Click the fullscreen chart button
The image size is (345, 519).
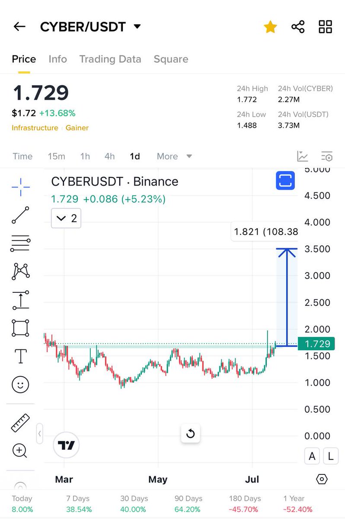[x=285, y=180]
